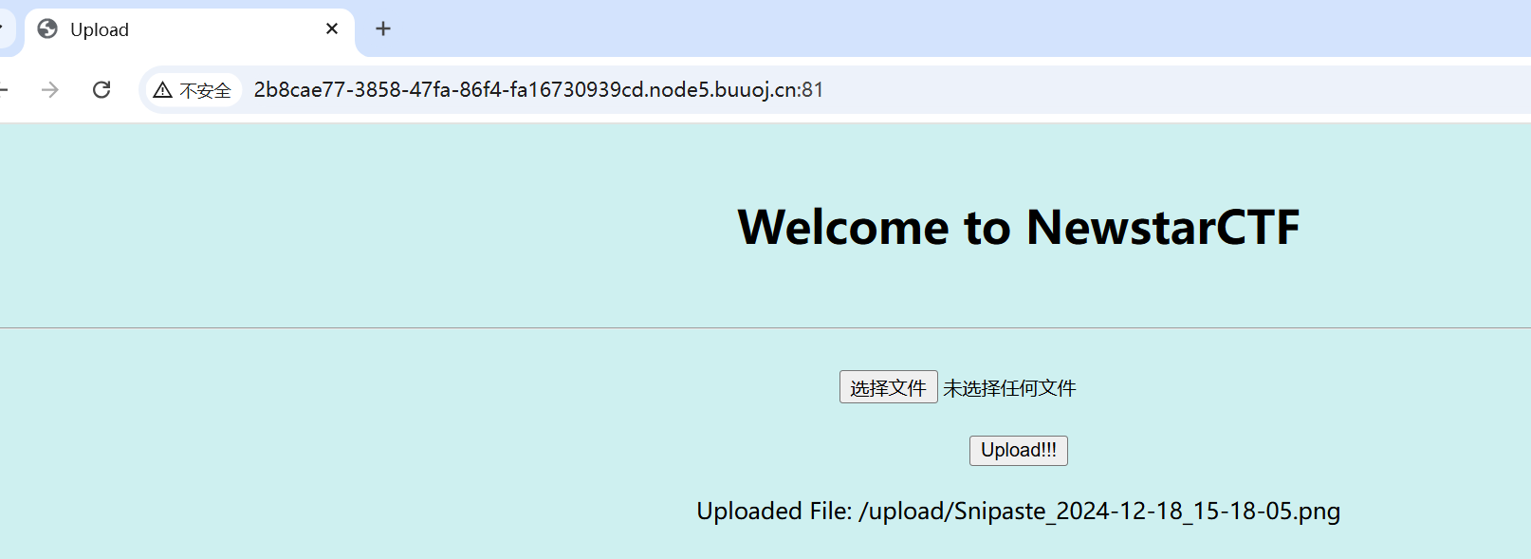
Task: Click the globe favicon on Upload tab
Action: (x=47, y=29)
